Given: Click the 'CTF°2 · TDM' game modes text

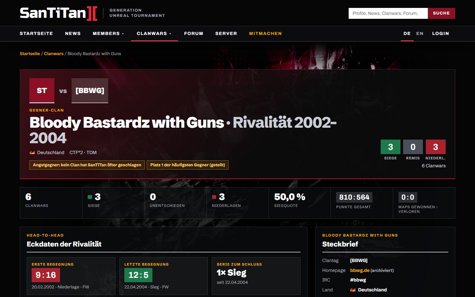Looking at the screenshot, I should 83,152.
